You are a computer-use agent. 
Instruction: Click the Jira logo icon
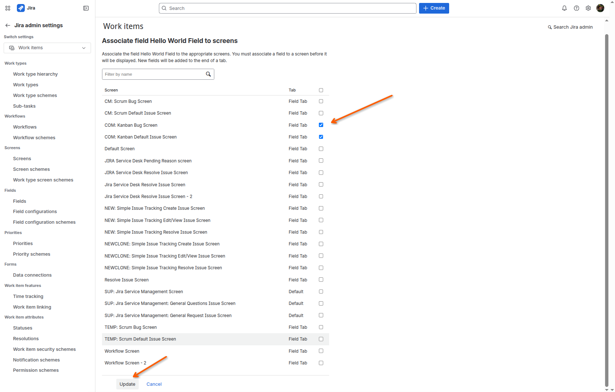coord(21,8)
